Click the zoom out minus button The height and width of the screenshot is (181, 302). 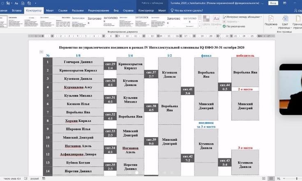[x=284, y=179]
